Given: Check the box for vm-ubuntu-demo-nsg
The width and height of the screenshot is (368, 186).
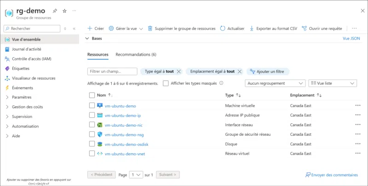Looking at the screenshot, I should 92,134.
